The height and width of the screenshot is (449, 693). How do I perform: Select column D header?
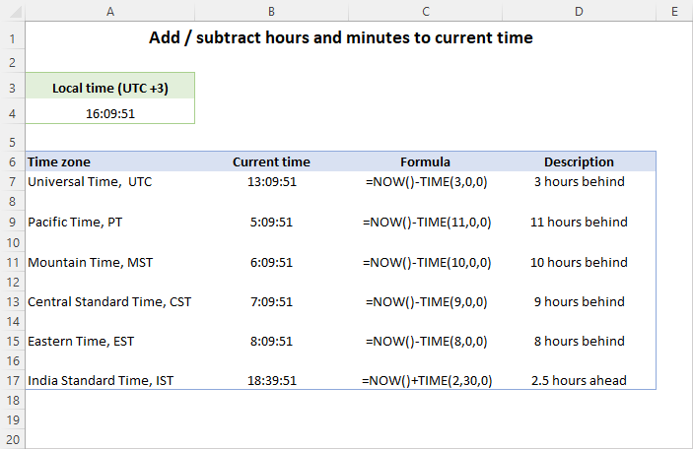(x=579, y=11)
